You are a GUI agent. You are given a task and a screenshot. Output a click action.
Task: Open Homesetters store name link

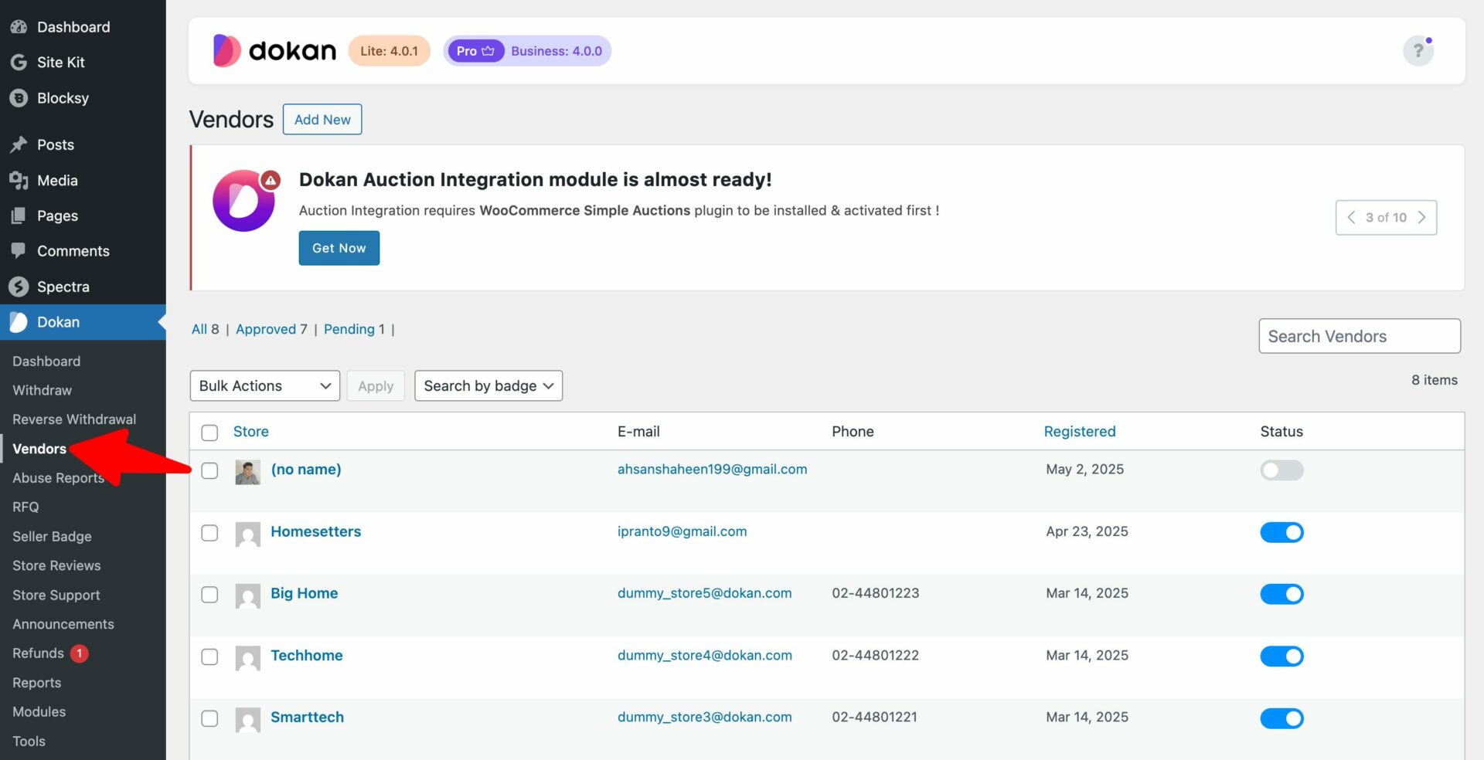[316, 531]
